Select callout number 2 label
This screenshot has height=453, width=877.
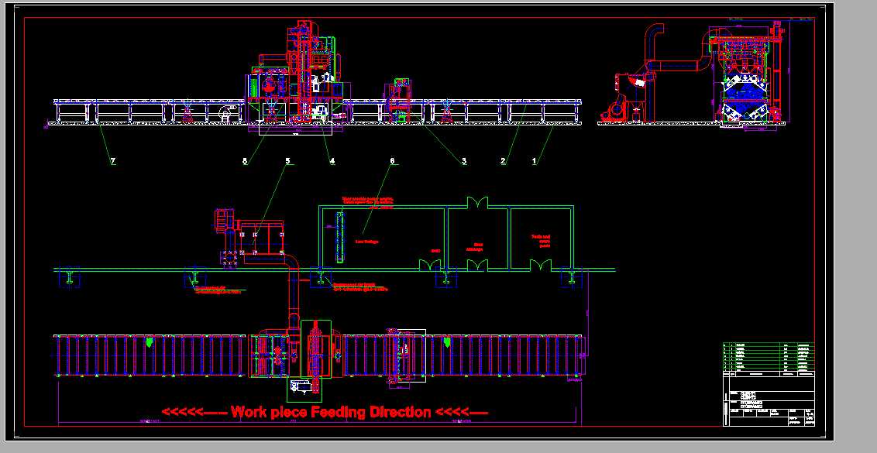pyautogui.click(x=503, y=161)
